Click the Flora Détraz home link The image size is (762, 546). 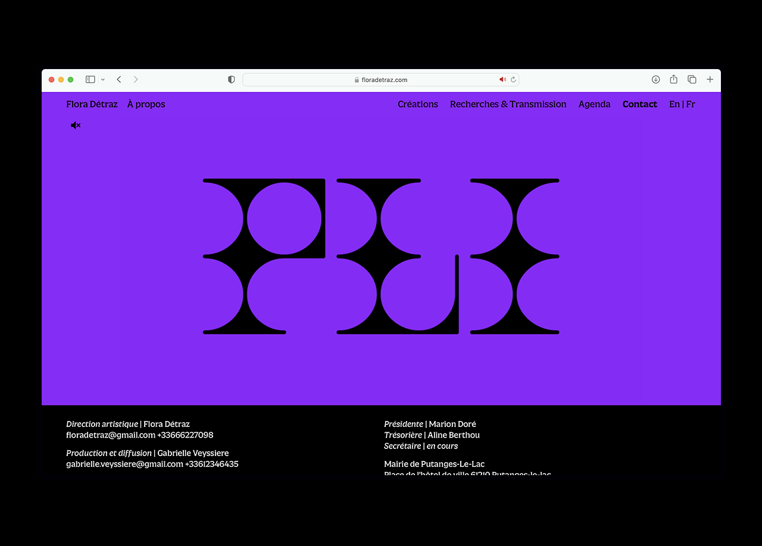pyautogui.click(x=92, y=104)
